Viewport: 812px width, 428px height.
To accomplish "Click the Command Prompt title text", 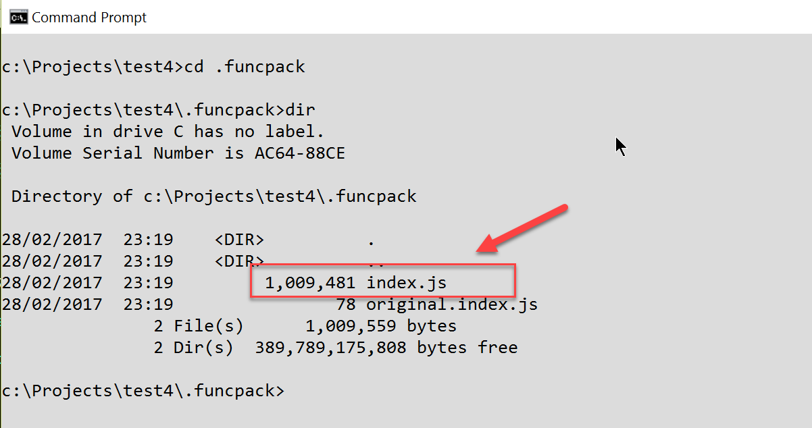I will 89,18.
